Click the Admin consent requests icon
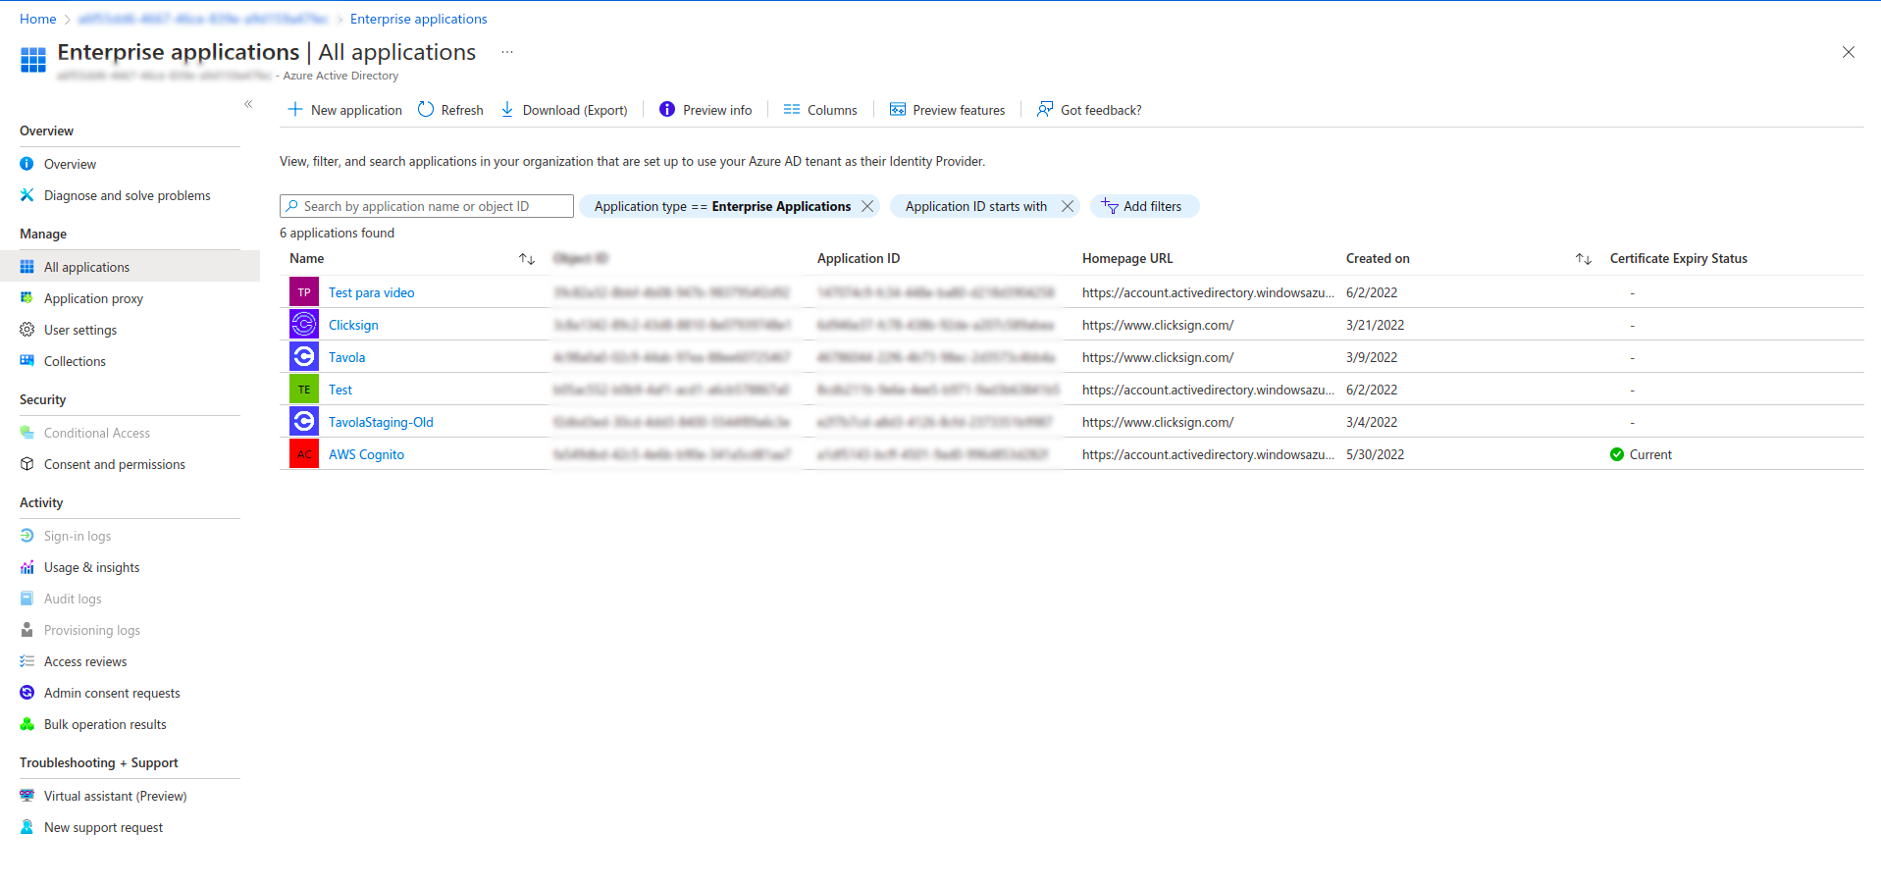The image size is (1881, 887). tap(27, 693)
